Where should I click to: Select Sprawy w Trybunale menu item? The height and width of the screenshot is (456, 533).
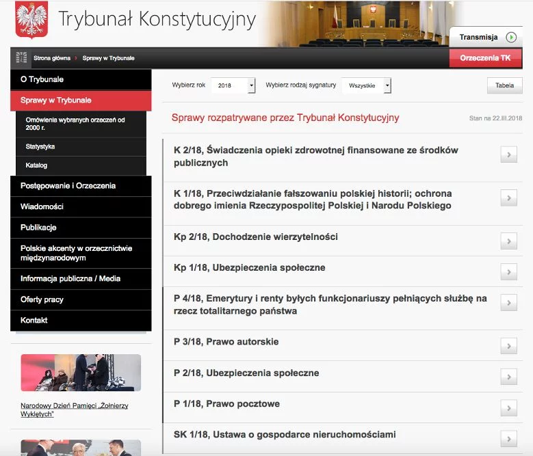[x=81, y=100]
